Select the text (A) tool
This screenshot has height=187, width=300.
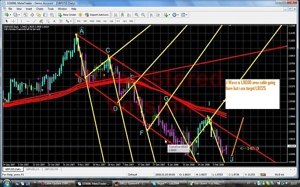pyautogui.click(x=54, y=21)
